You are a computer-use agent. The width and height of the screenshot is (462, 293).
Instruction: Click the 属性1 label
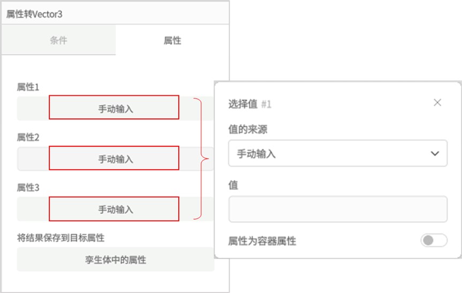click(28, 87)
